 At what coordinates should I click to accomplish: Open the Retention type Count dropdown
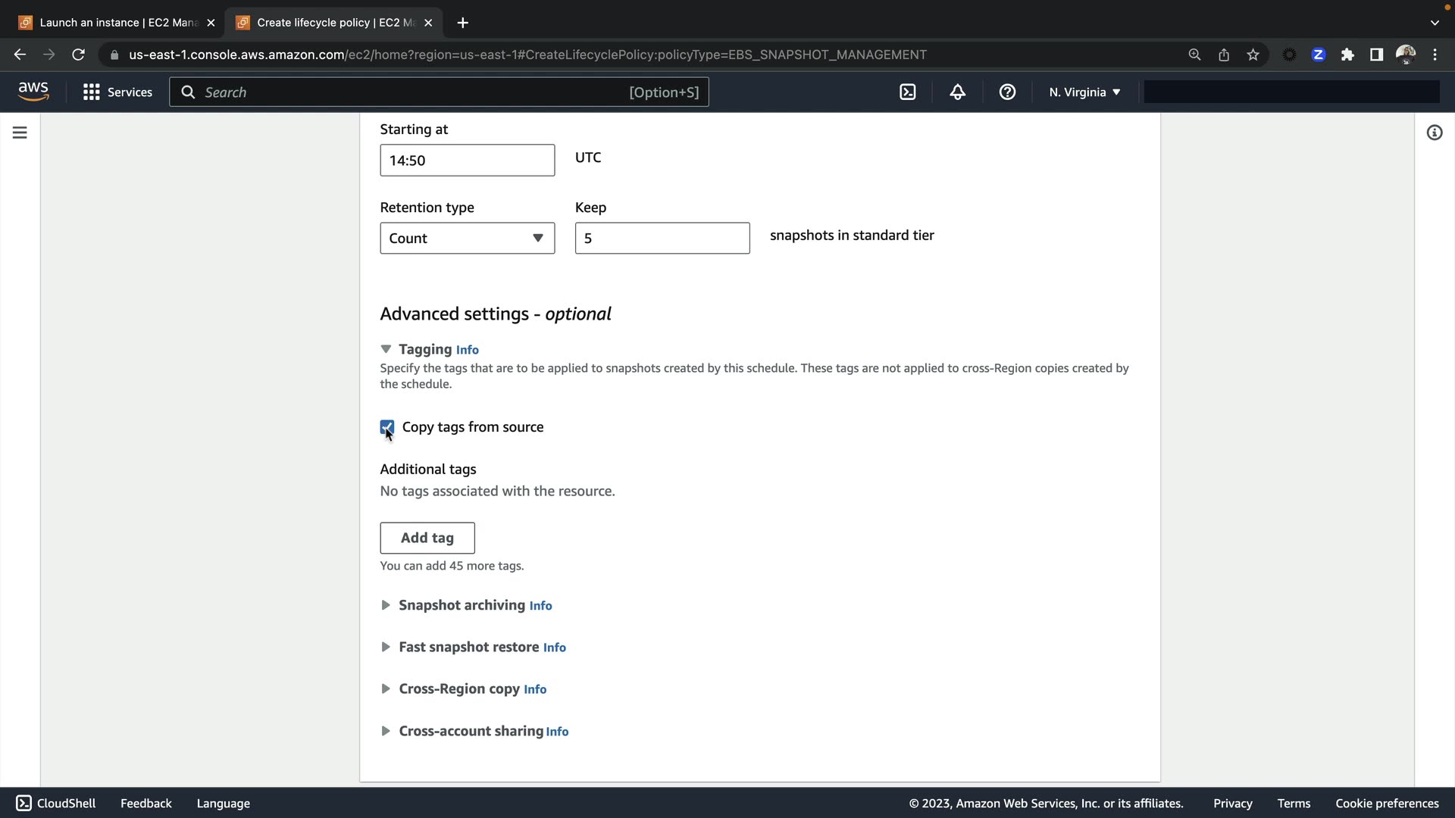467,238
